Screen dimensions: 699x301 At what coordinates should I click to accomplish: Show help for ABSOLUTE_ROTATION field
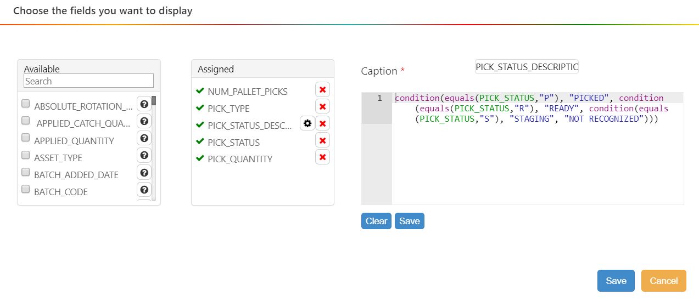[x=144, y=105]
